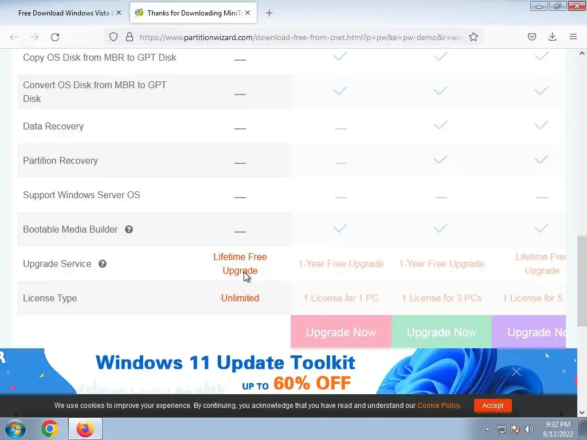Click the pink Upgrade Now button
Screen dimensions: 587x440
point(341,332)
